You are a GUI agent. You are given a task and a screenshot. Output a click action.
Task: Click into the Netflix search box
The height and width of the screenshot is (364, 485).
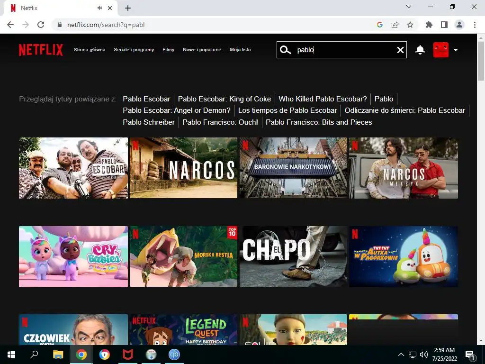pyautogui.click(x=342, y=50)
